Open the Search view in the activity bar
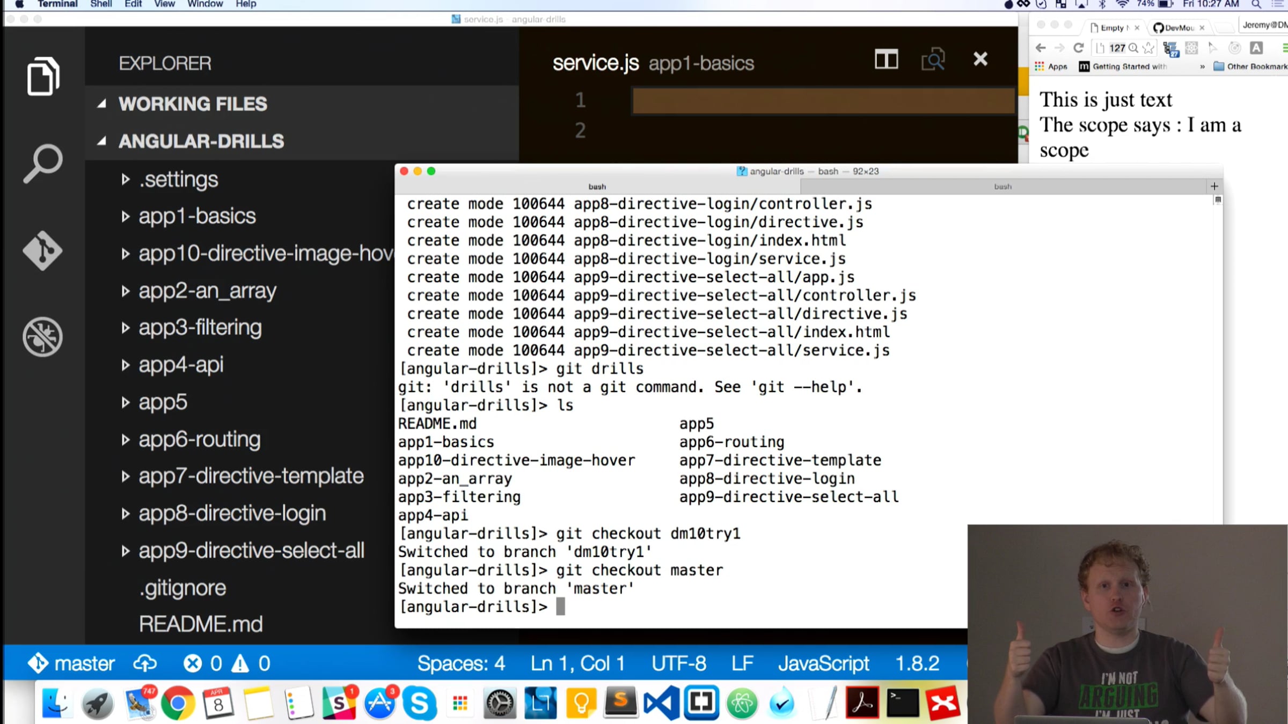 42,164
